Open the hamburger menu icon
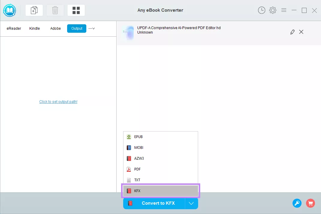 [284, 10]
